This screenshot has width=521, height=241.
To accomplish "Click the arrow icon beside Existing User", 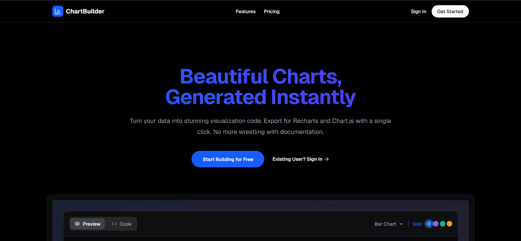I will (x=326, y=159).
